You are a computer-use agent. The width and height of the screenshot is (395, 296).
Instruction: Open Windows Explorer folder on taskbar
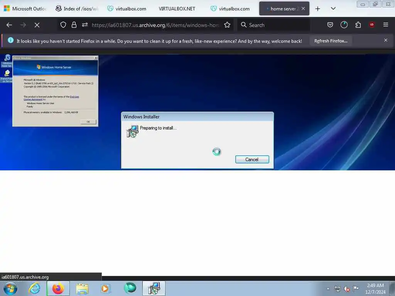click(x=82, y=288)
